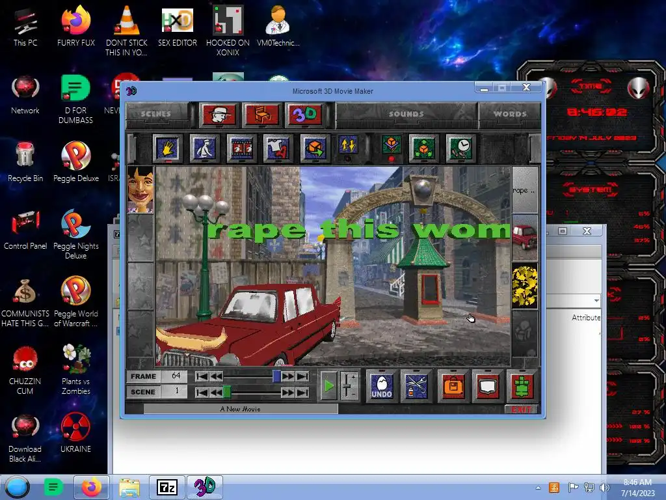666x500 pixels.
Task: Select the woman actor face thumbnail
Action: coord(140,189)
